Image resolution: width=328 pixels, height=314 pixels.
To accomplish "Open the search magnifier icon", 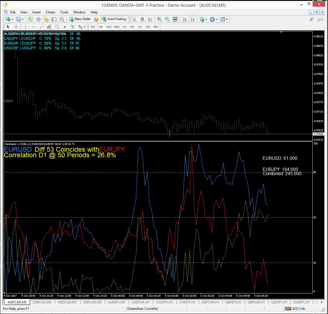I will click(312, 19).
